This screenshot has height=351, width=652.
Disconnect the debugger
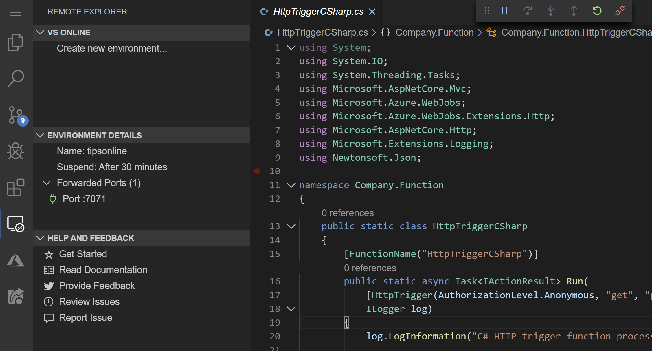point(620,11)
